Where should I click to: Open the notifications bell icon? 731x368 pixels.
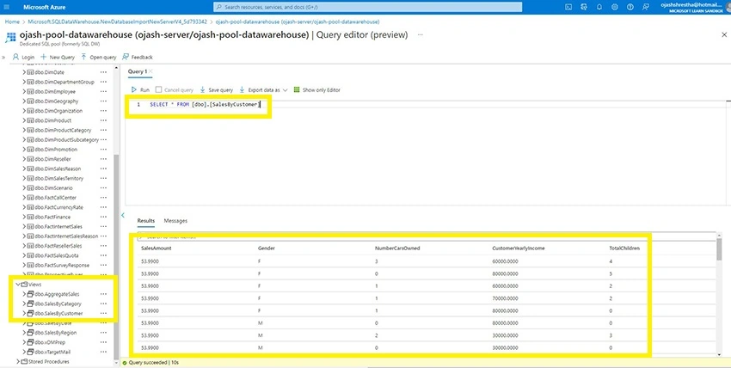(x=599, y=7)
